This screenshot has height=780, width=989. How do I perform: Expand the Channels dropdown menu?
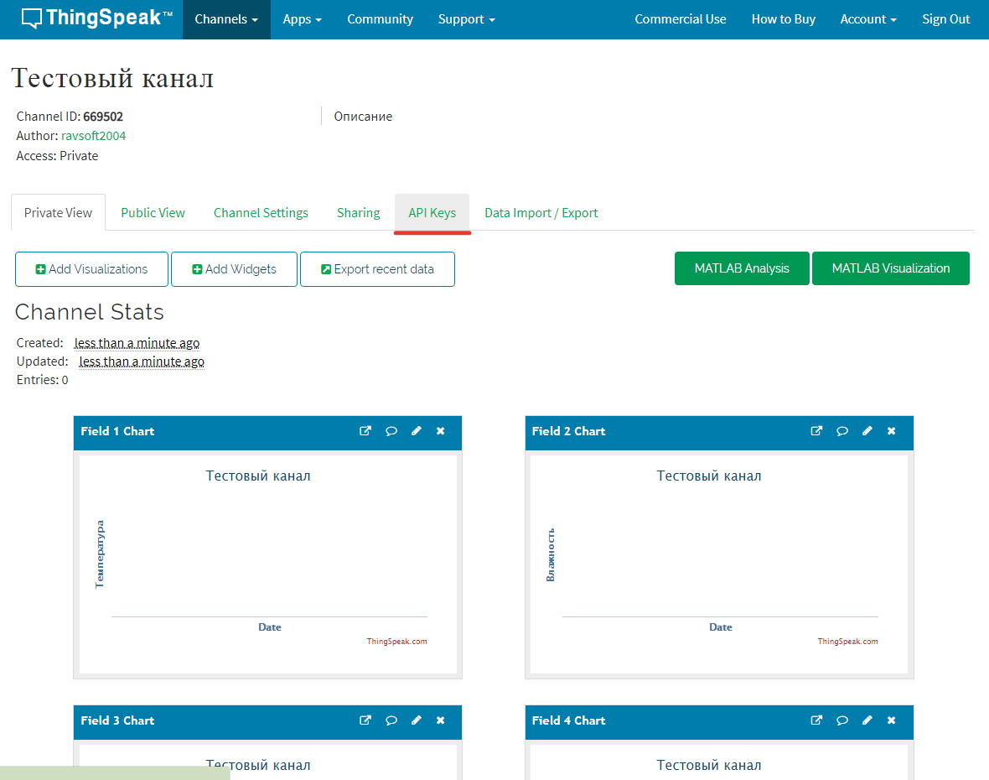(x=226, y=19)
